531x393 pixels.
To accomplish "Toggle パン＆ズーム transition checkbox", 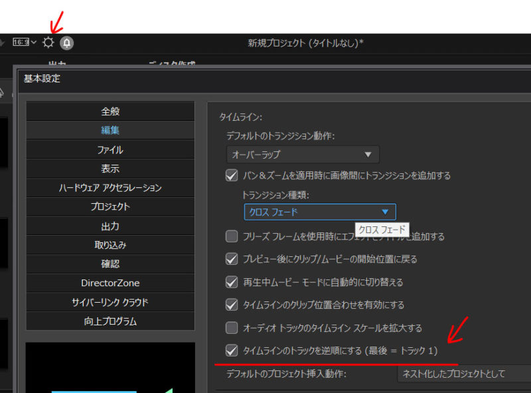I will [232, 176].
